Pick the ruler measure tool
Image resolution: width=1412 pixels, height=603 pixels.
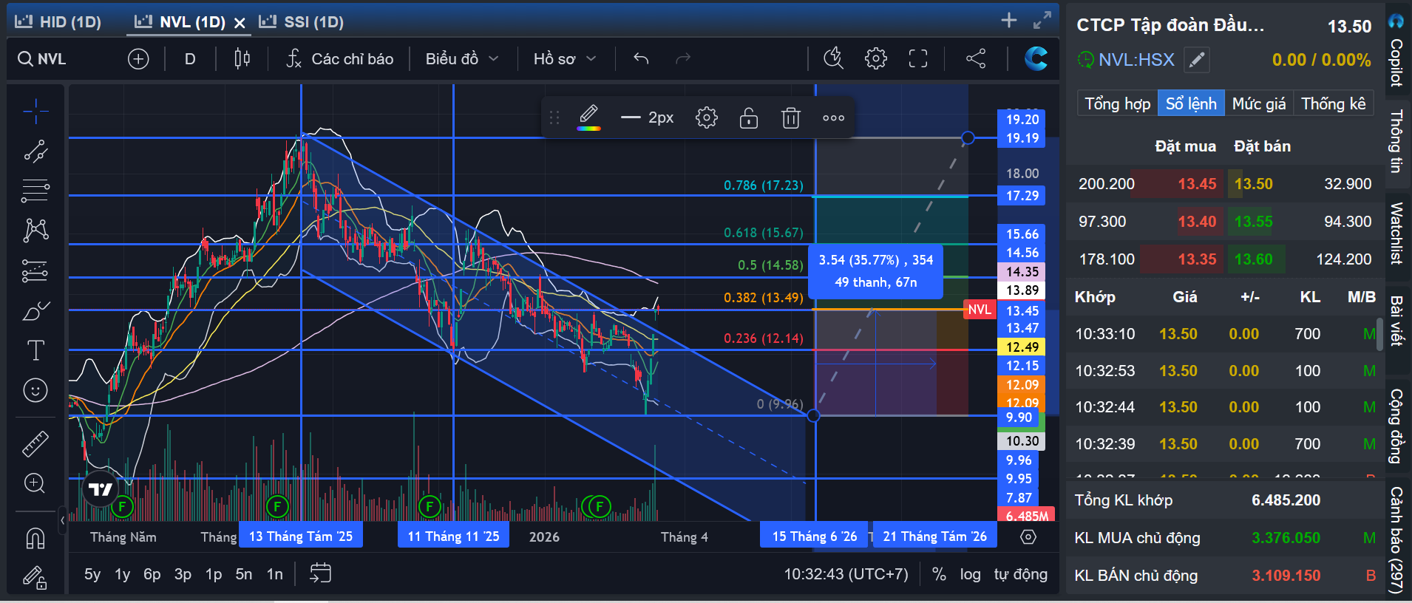coord(35,443)
